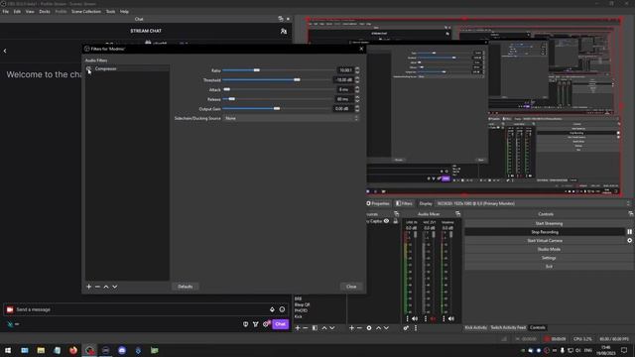The width and height of the screenshot is (635, 357).
Task: Toggle Capture source visibility eye
Action: pyautogui.click(x=386, y=221)
